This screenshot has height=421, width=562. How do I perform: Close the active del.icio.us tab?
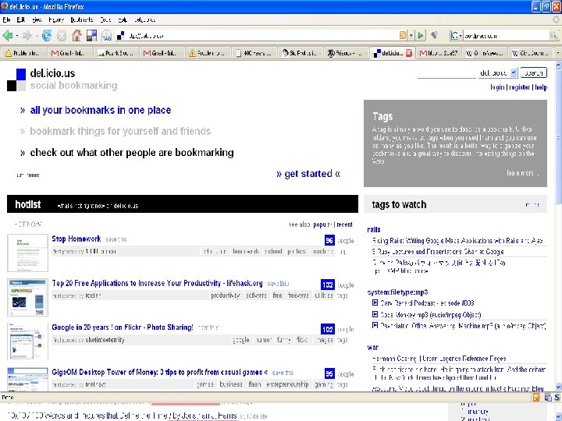[409, 53]
